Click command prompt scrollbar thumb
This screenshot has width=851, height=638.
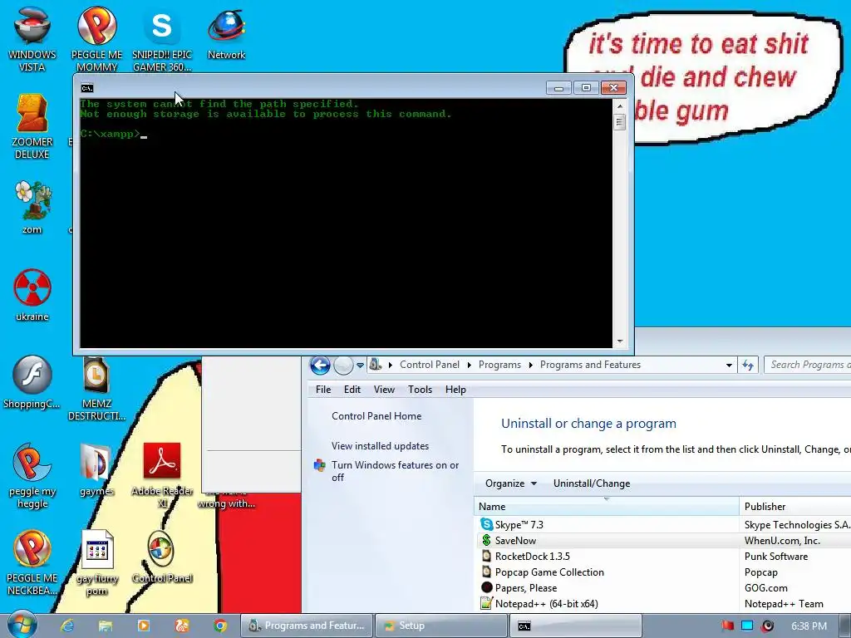point(620,122)
